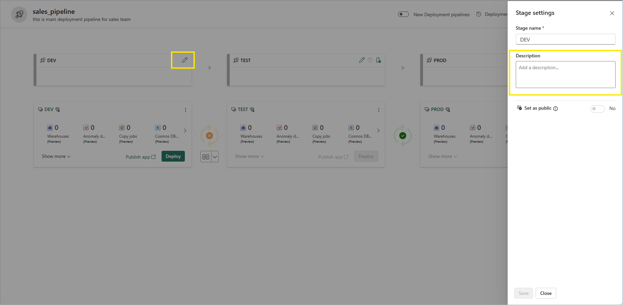
Task: Click the Anomaly detector icon in PROD workspace card
Action: coord(473,128)
